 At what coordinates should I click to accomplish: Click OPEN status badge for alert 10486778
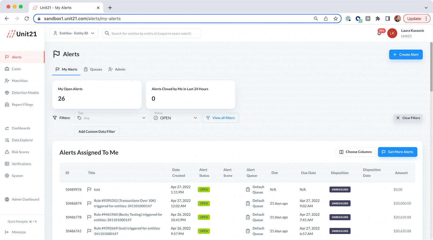pos(204,217)
